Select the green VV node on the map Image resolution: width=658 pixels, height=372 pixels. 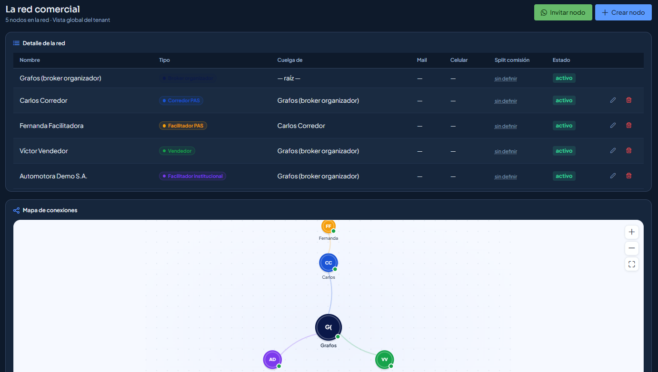click(385, 360)
